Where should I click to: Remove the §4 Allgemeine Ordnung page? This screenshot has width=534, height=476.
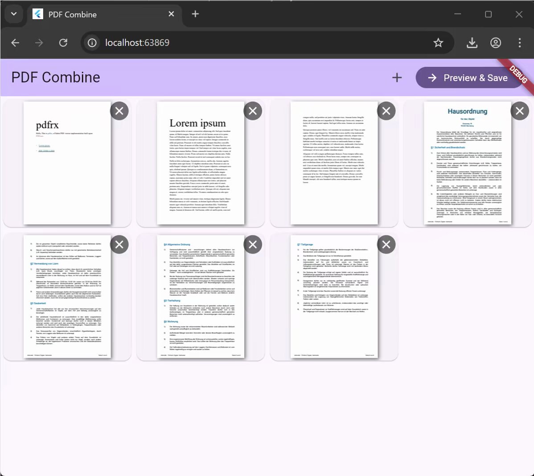tap(253, 245)
